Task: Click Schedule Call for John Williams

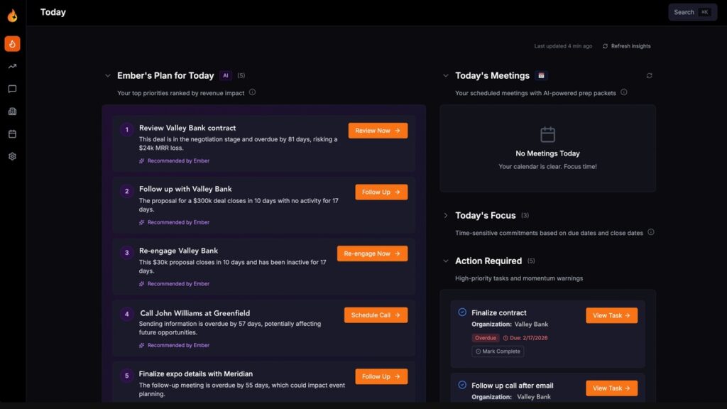Action: point(376,315)
